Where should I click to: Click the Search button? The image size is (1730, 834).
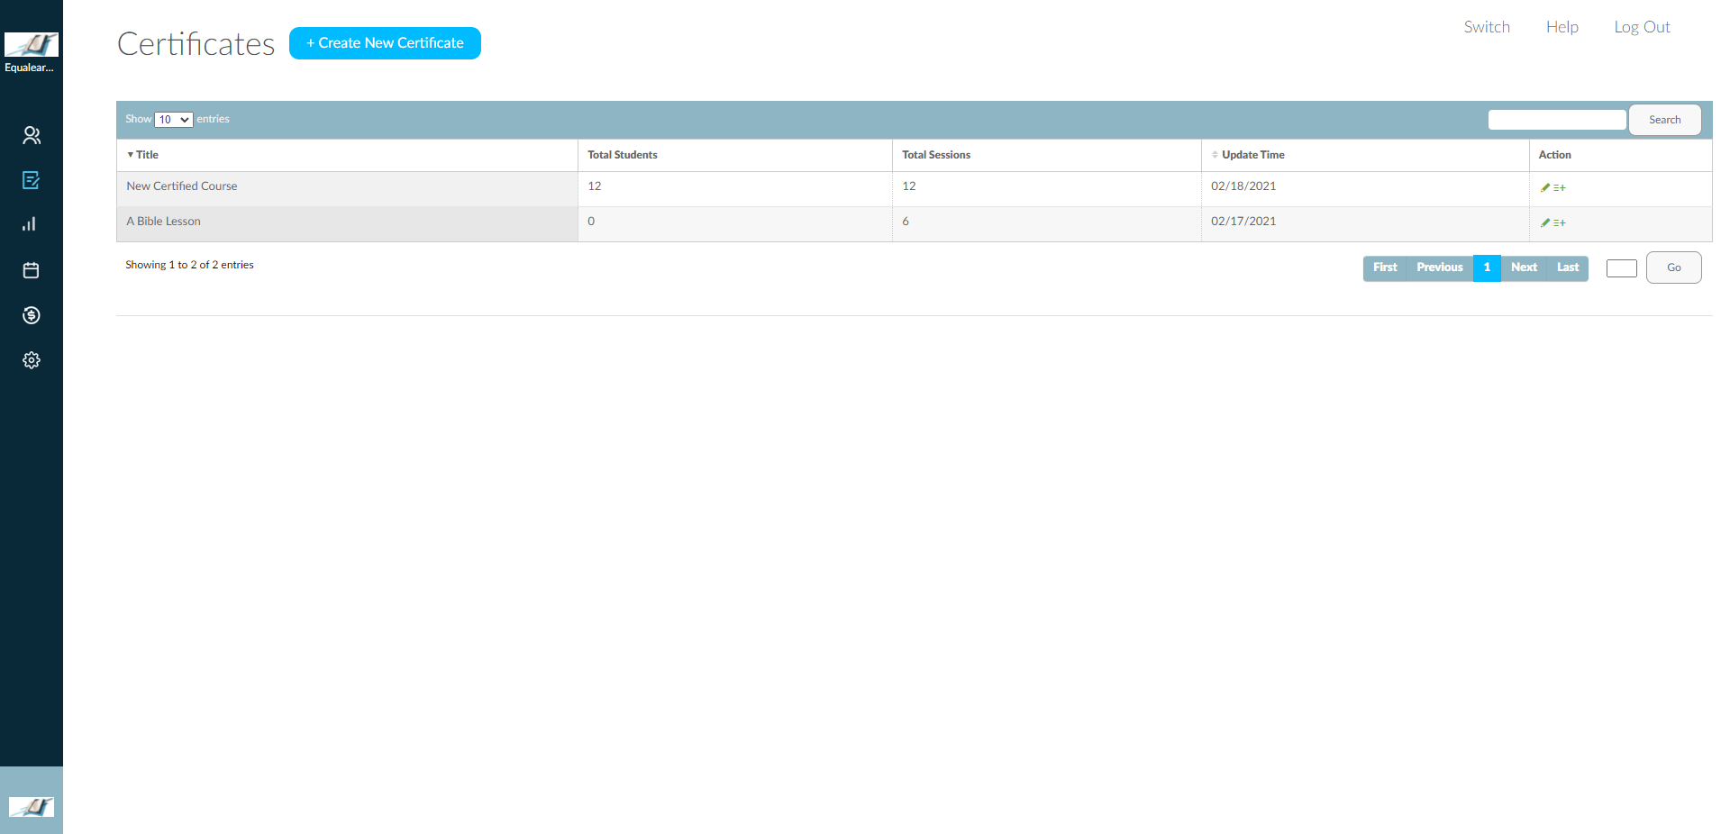click(1664, 120)
